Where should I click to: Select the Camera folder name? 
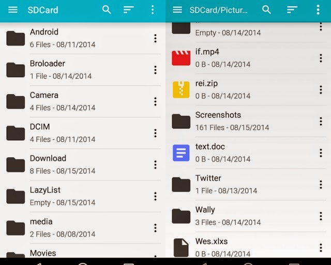(x=44, y=95)
